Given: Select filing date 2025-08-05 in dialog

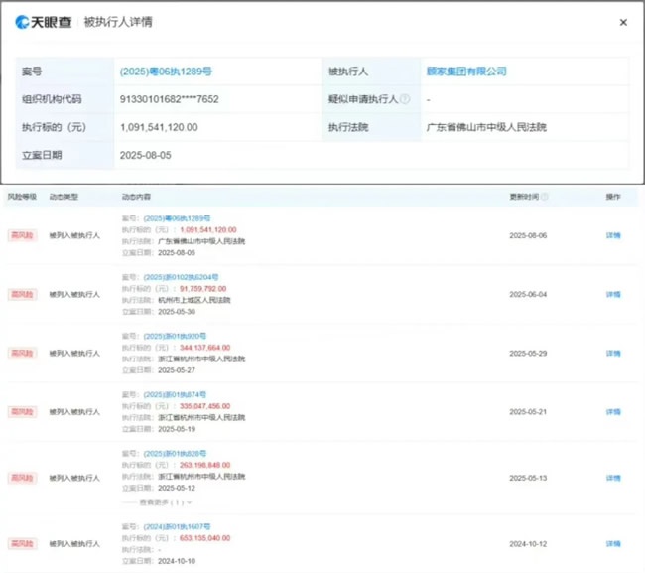Looking at the screenshot, I should point(145,155).
